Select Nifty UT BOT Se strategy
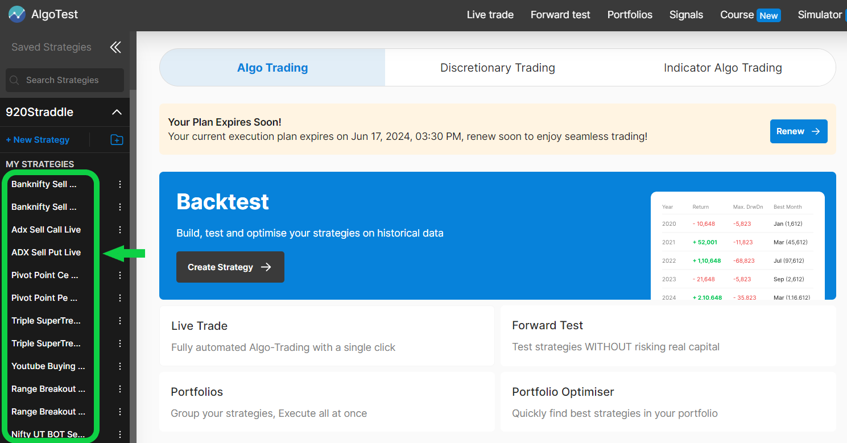 (48, 434)
